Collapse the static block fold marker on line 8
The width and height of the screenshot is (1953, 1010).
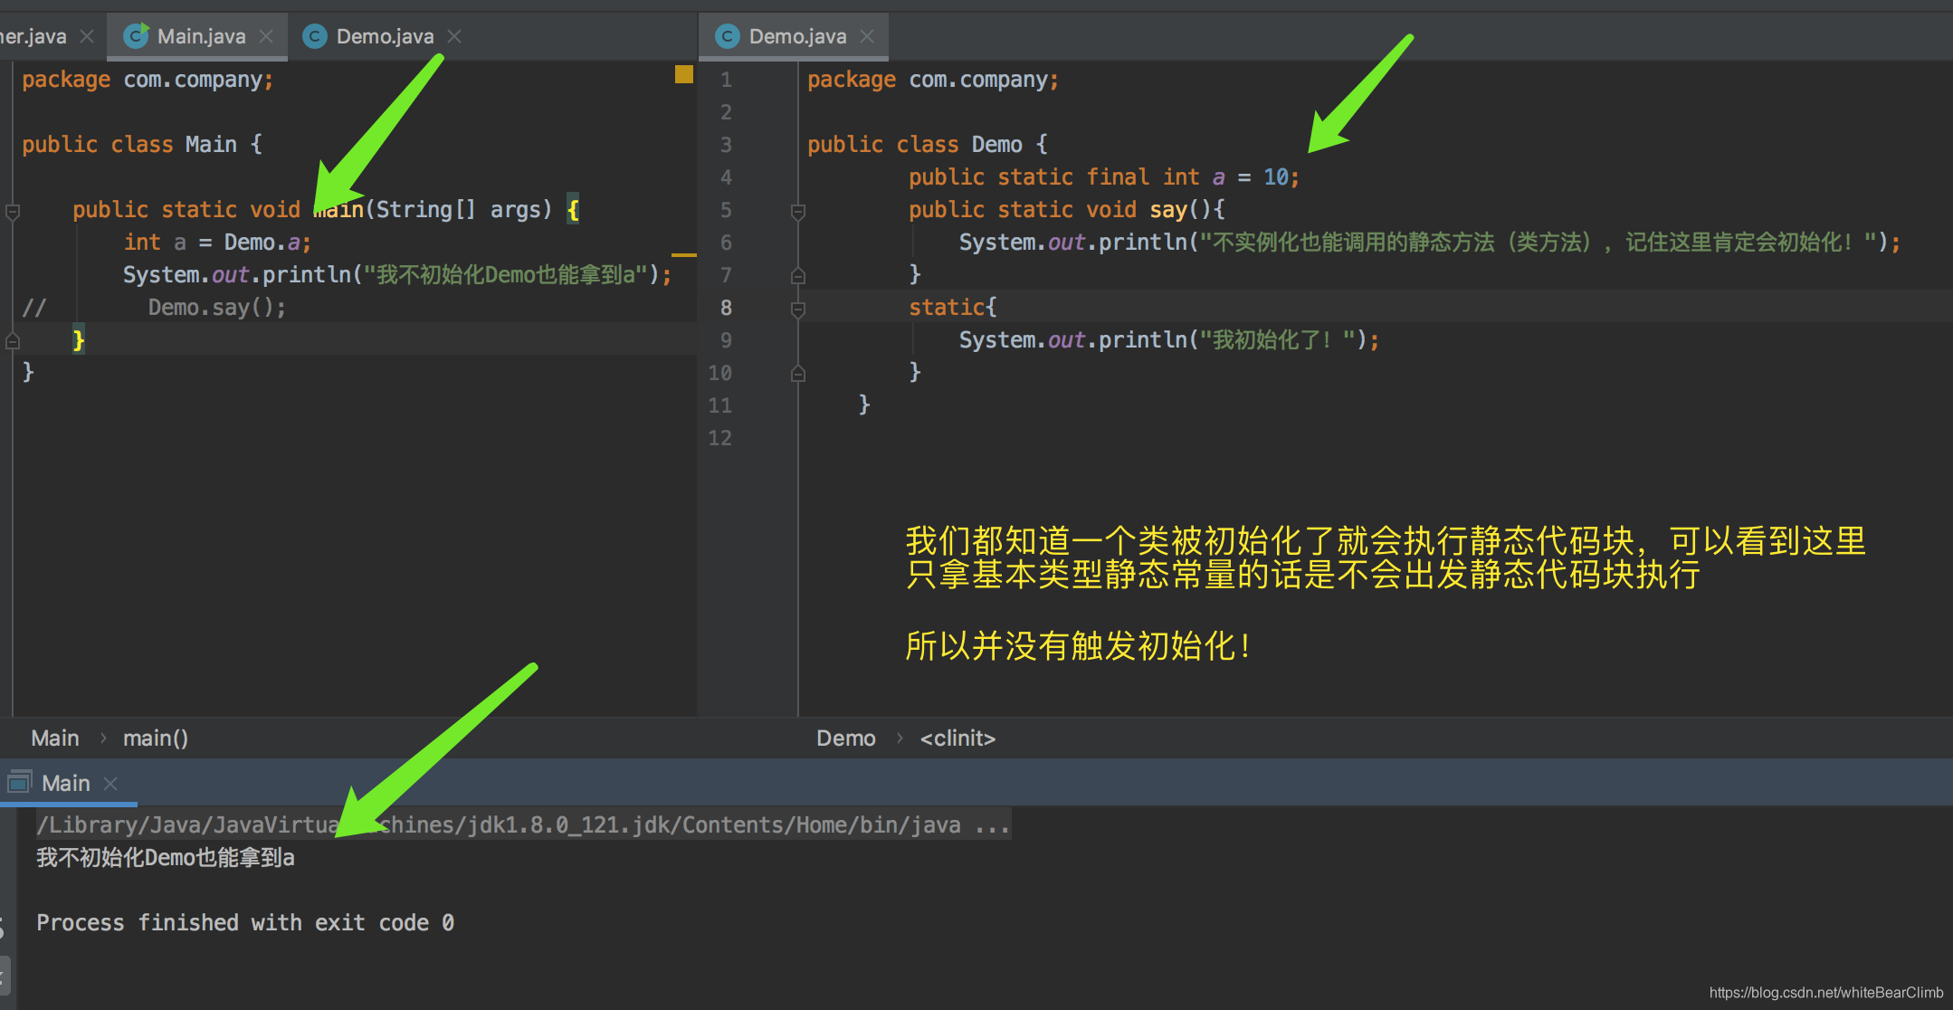(797, 309)
